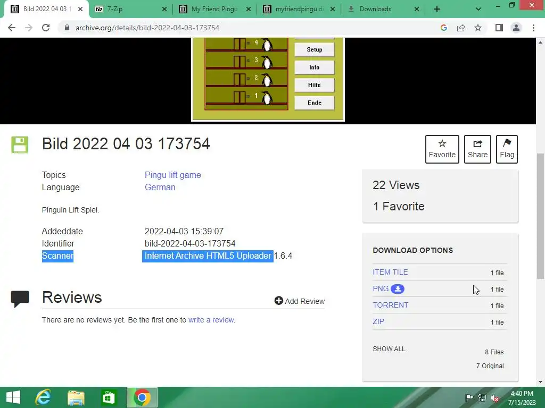Click the PNG download arrow icon
This screenshot has height=408, width=545.
(398, 288)
